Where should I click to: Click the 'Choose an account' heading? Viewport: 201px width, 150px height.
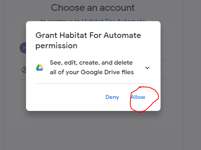point(93,8)
